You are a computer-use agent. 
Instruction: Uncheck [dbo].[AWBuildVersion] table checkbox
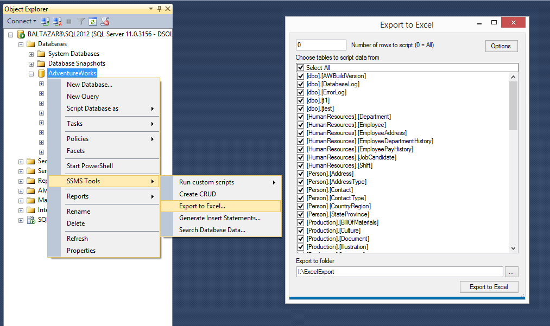pyautogui.click(x=301, y=76)
